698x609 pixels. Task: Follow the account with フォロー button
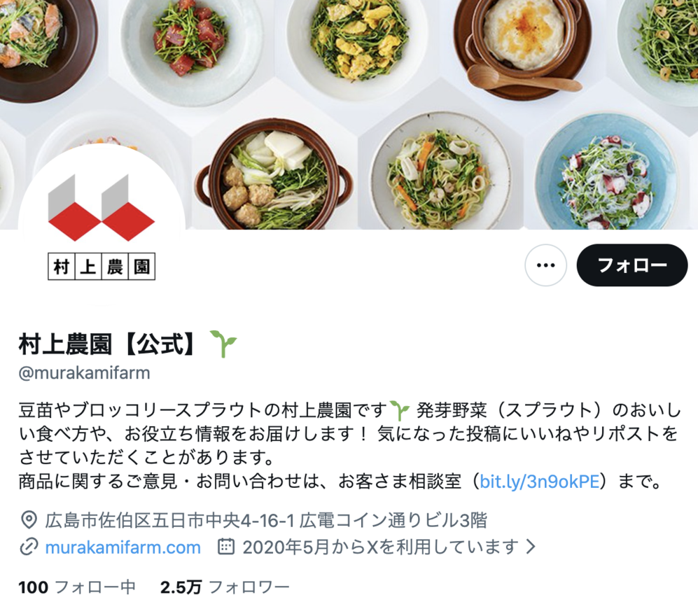coord(631,265)
